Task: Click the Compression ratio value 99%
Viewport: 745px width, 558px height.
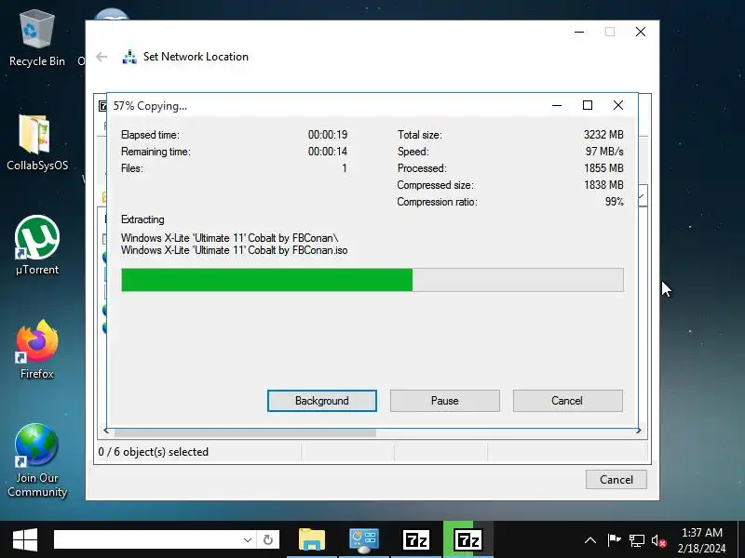Action: (x=614, y=202)
